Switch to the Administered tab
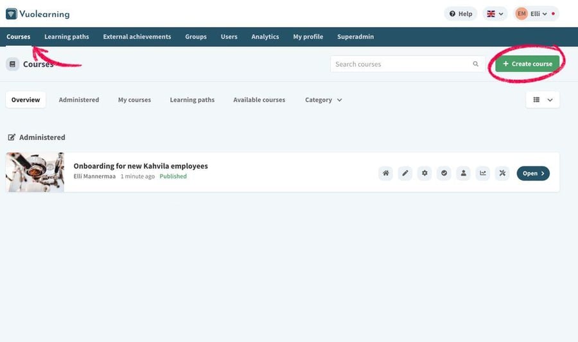578x342 pixels. (x=79, y=100)
